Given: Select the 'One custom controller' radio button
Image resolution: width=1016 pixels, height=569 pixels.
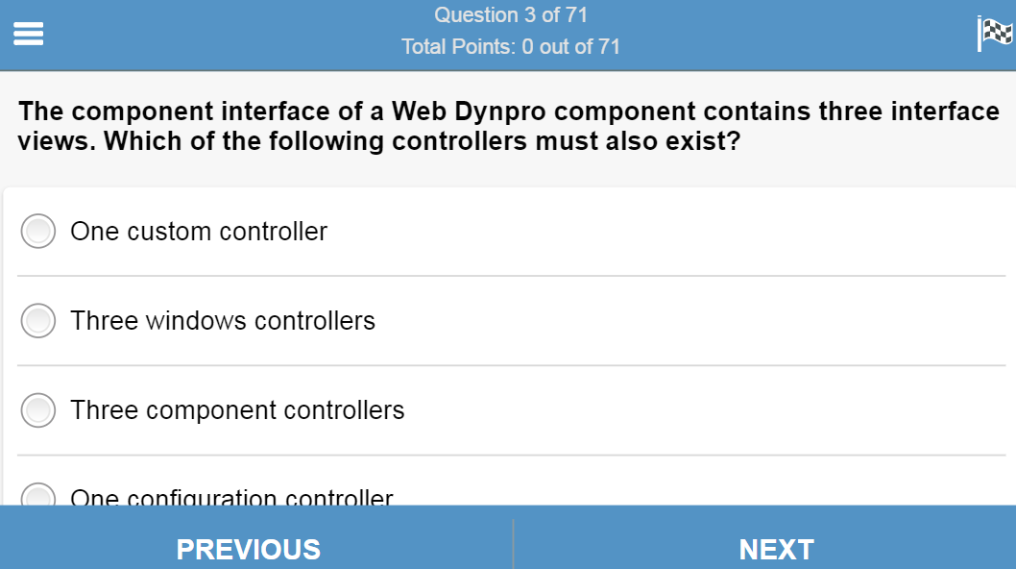Looking at the screenshot, I should pos(38,232).
